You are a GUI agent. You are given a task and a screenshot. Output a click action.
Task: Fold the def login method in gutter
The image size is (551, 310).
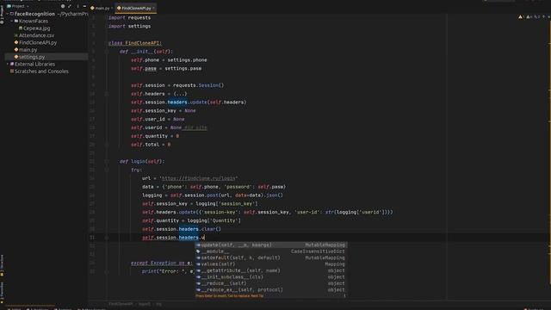[x=107, y=161]
